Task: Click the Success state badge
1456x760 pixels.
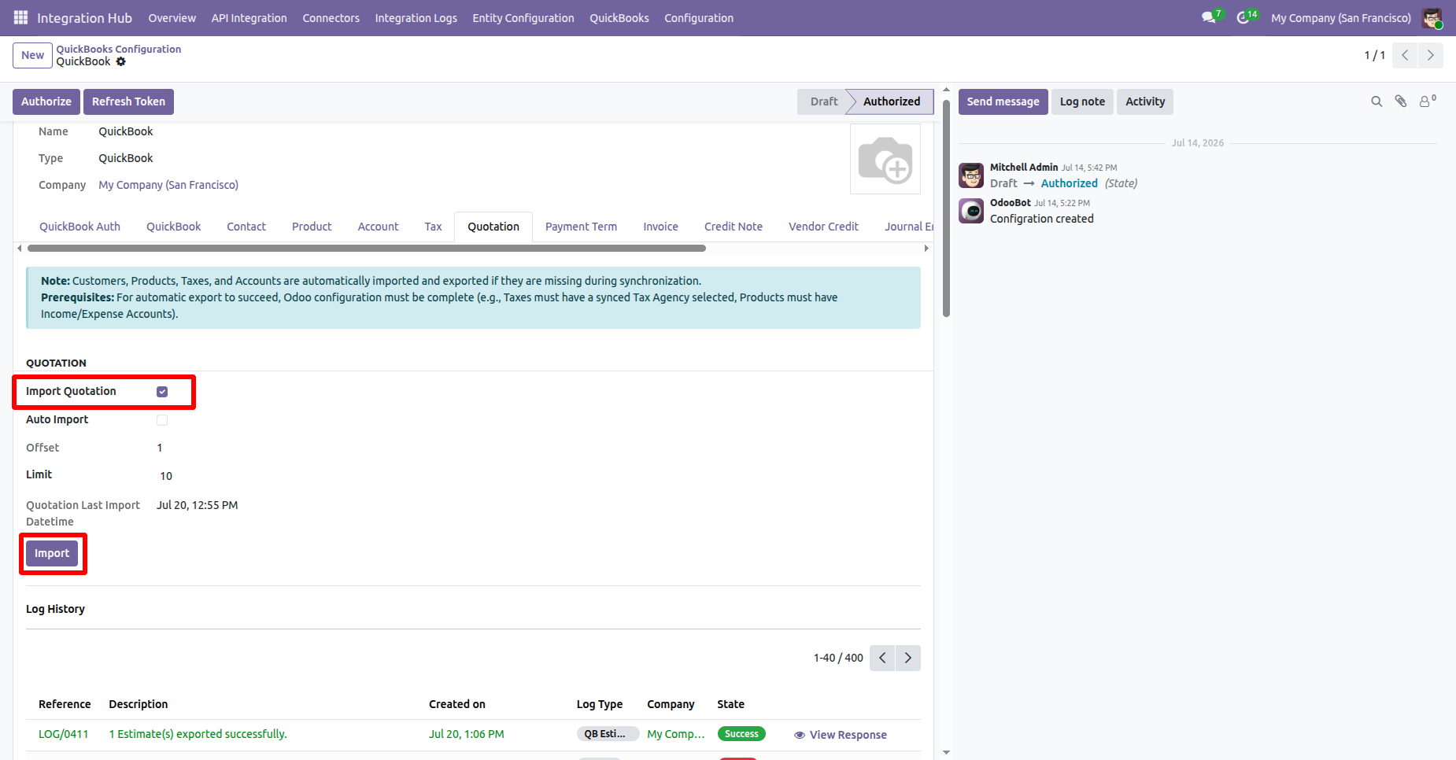Action: click(741, 734)
